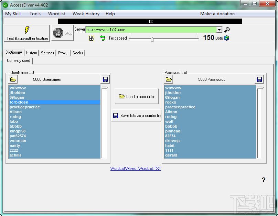Select password '82574'
The image size is (278, 216).
pos(210,136)
